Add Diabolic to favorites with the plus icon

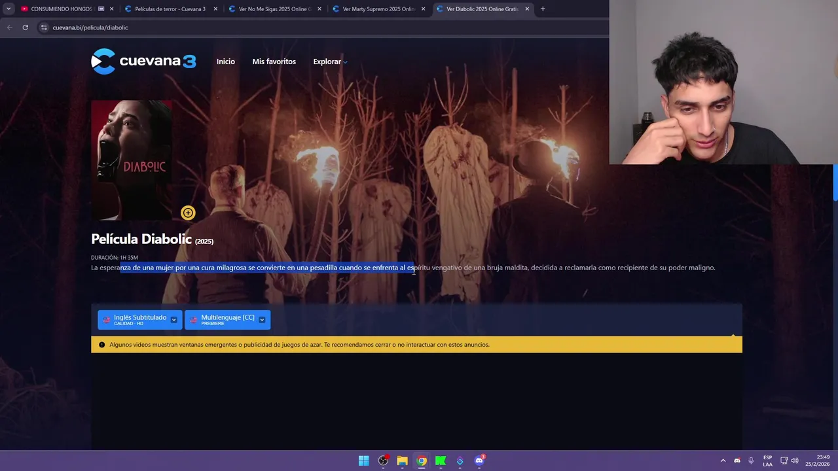click(188, 213)
